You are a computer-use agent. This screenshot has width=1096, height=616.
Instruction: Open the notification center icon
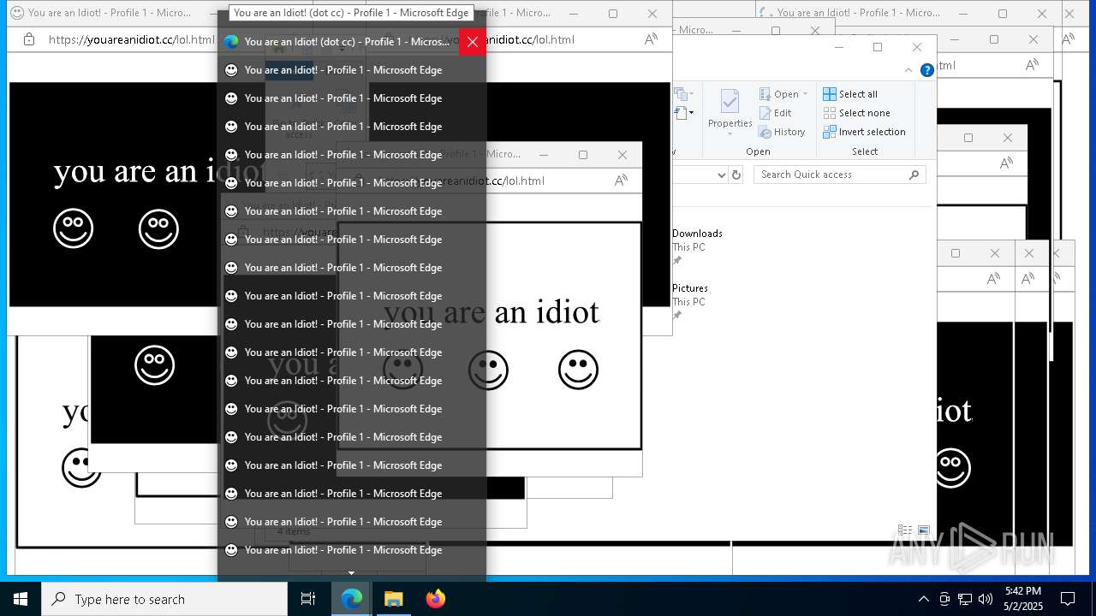(1068, 599)
